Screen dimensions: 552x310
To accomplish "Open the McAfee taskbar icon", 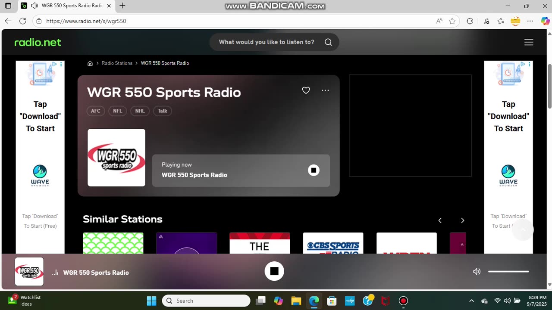I will 386,301.
